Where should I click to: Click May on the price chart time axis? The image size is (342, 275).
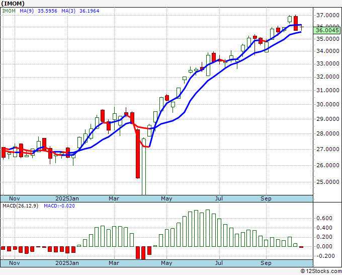coord(166,198)
